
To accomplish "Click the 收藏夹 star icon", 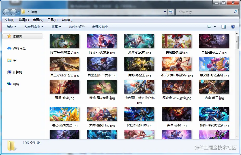I will point(9,36).
